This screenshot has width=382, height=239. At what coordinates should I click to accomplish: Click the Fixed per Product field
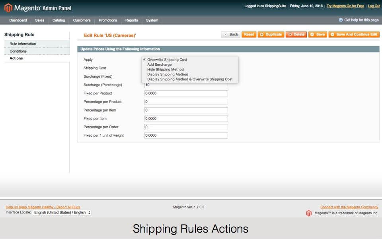point(186,93)
